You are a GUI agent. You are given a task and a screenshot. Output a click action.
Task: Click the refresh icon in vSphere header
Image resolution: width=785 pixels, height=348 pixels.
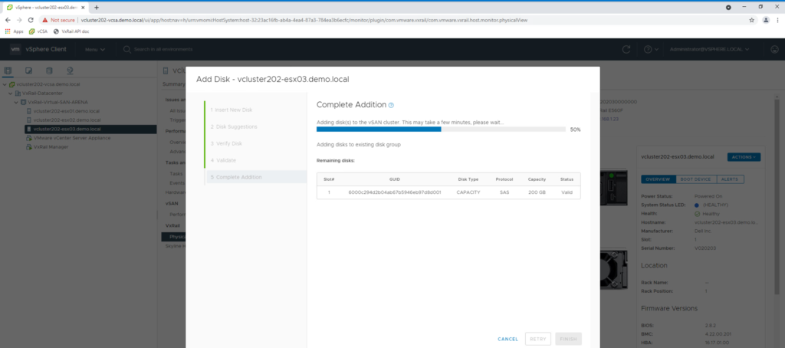(626, 49)
